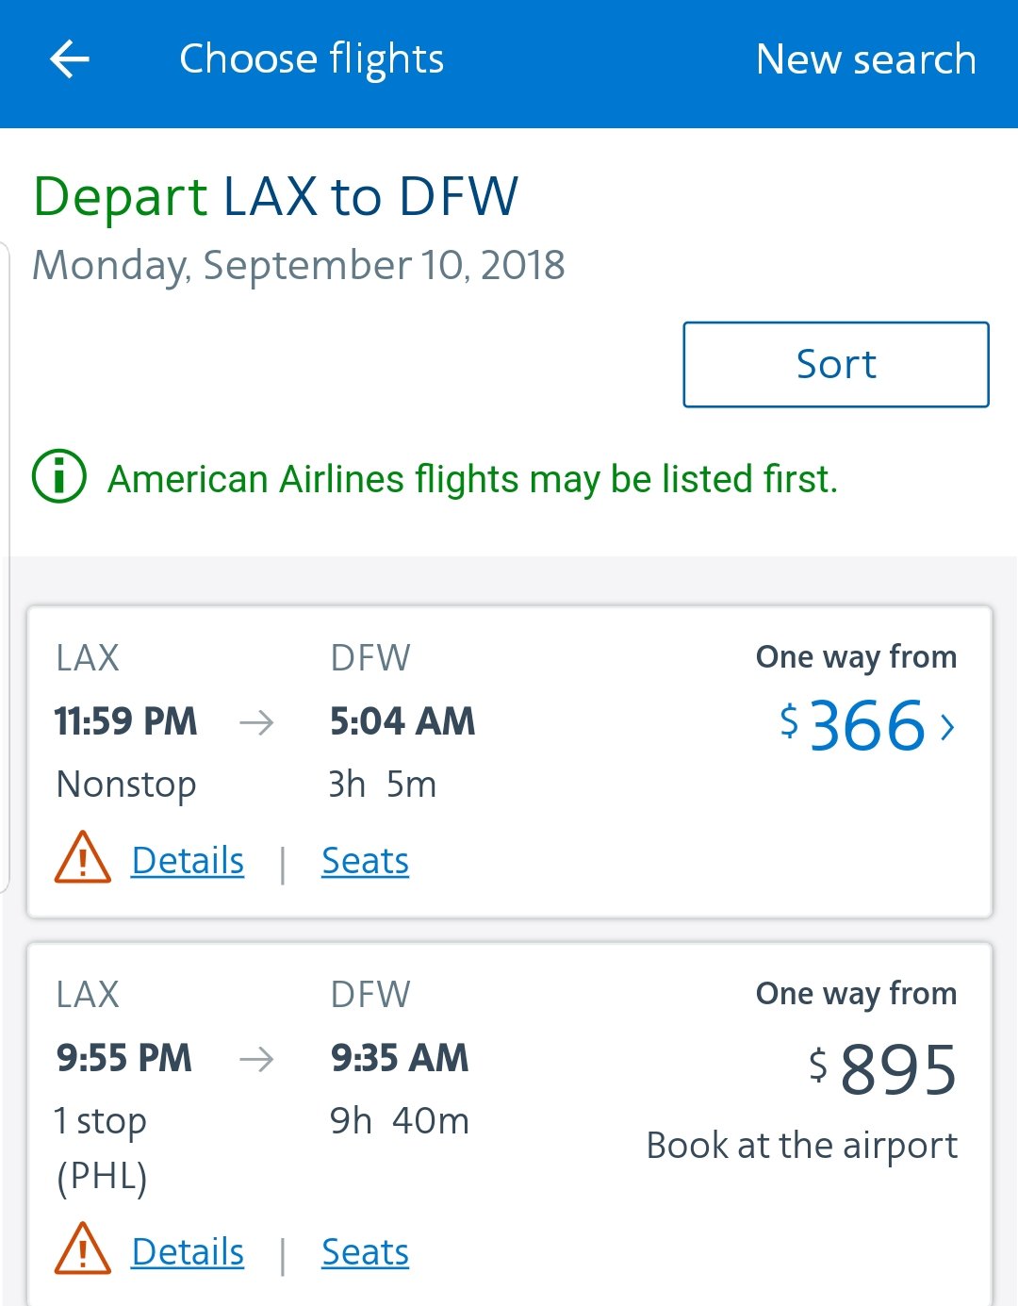
Task: Start a New search
Action: 865,59
